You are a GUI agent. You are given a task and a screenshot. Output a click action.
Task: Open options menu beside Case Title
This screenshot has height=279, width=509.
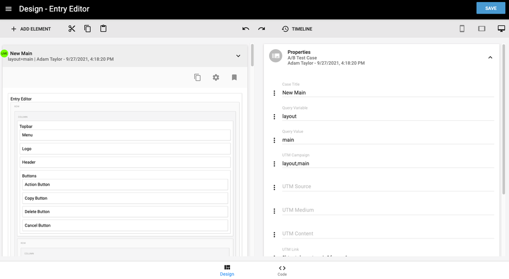(274, 93)
